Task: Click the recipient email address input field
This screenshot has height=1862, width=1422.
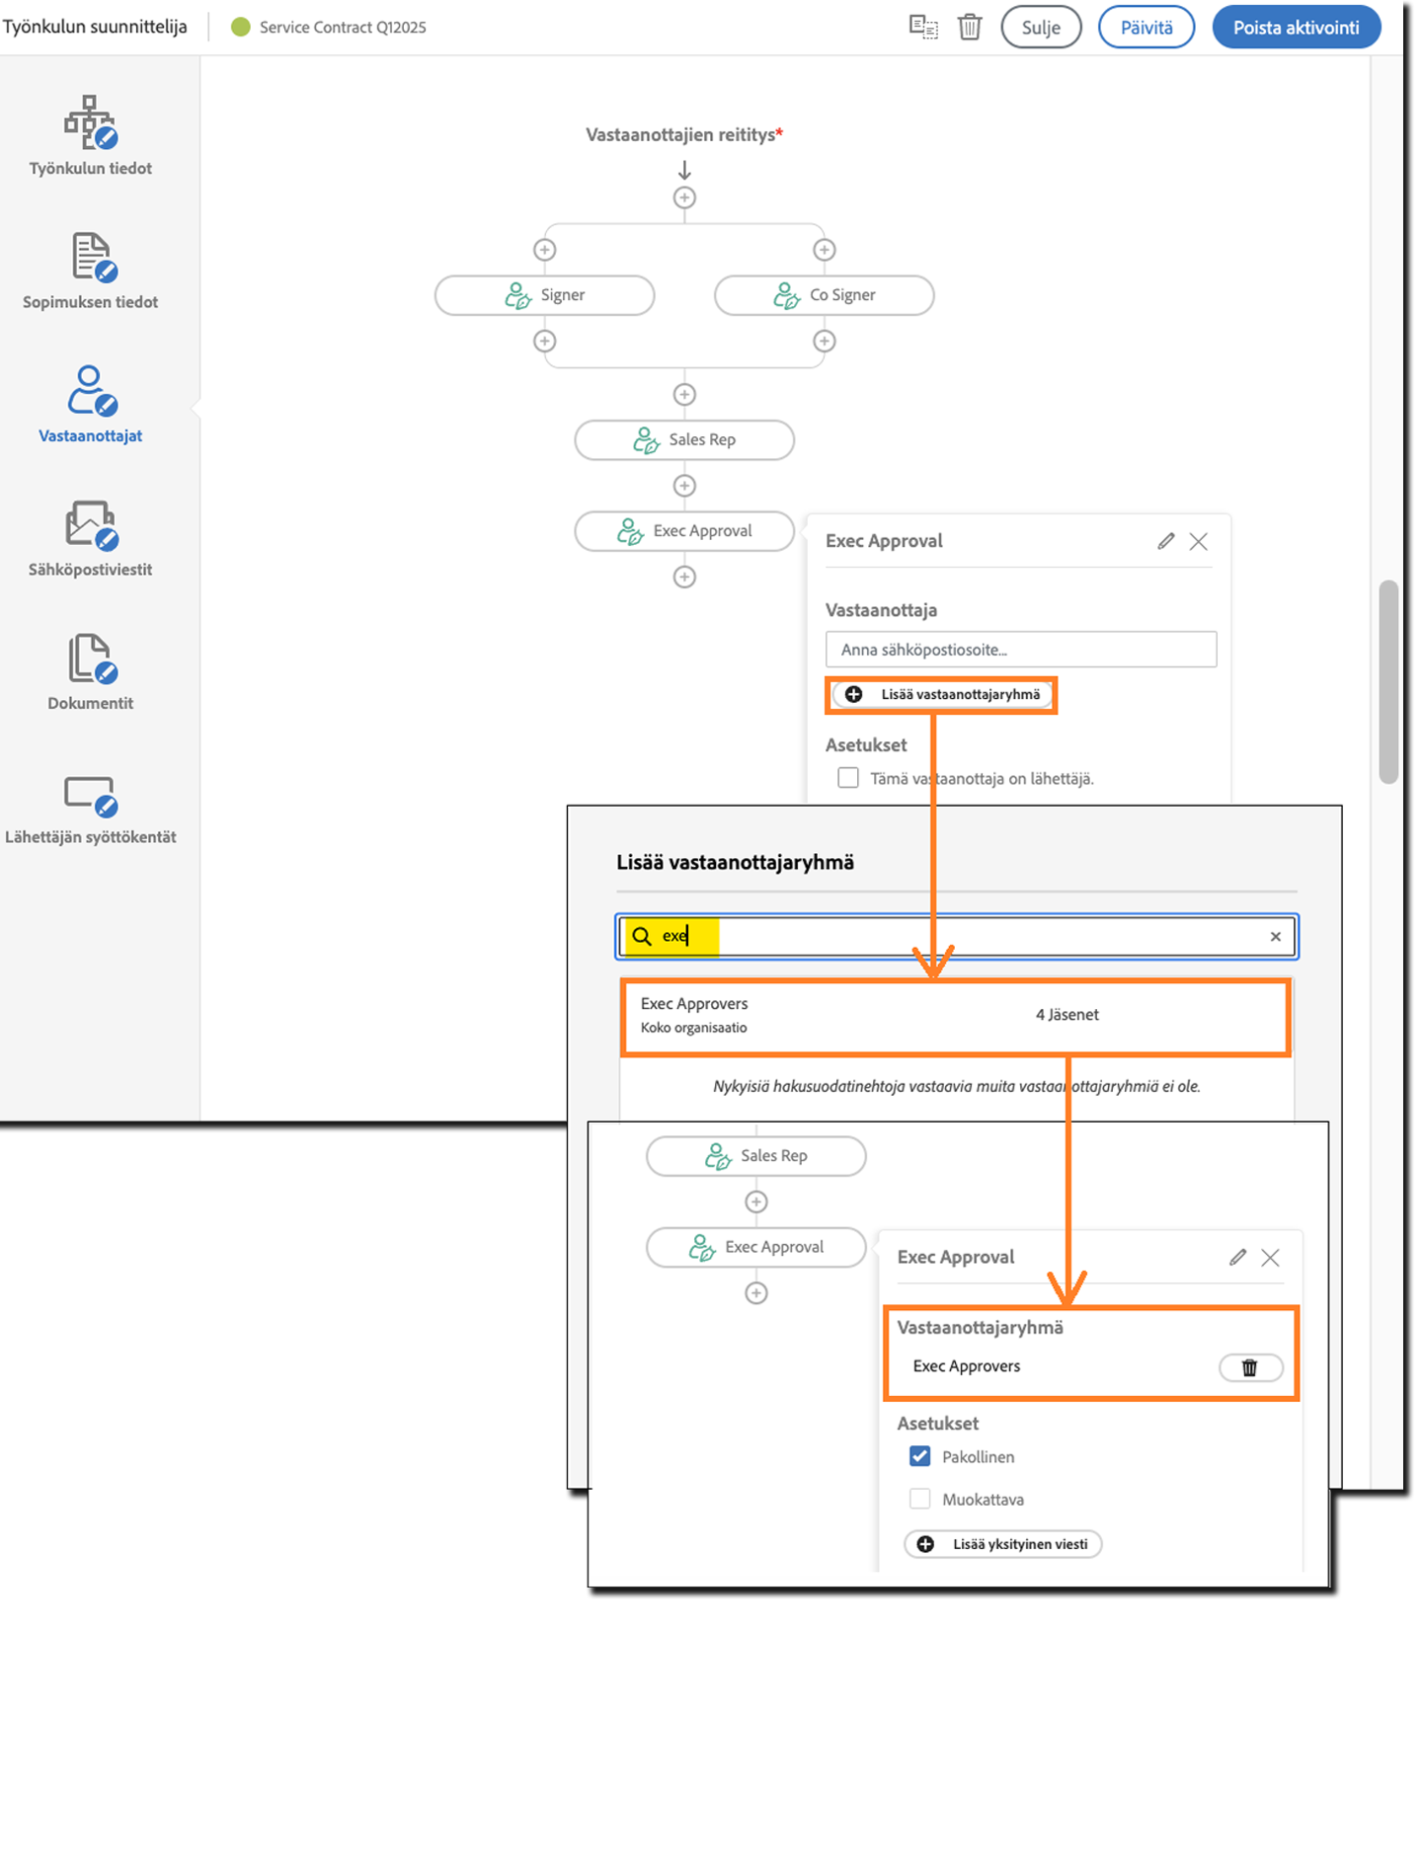Action: click(1020, 650)
